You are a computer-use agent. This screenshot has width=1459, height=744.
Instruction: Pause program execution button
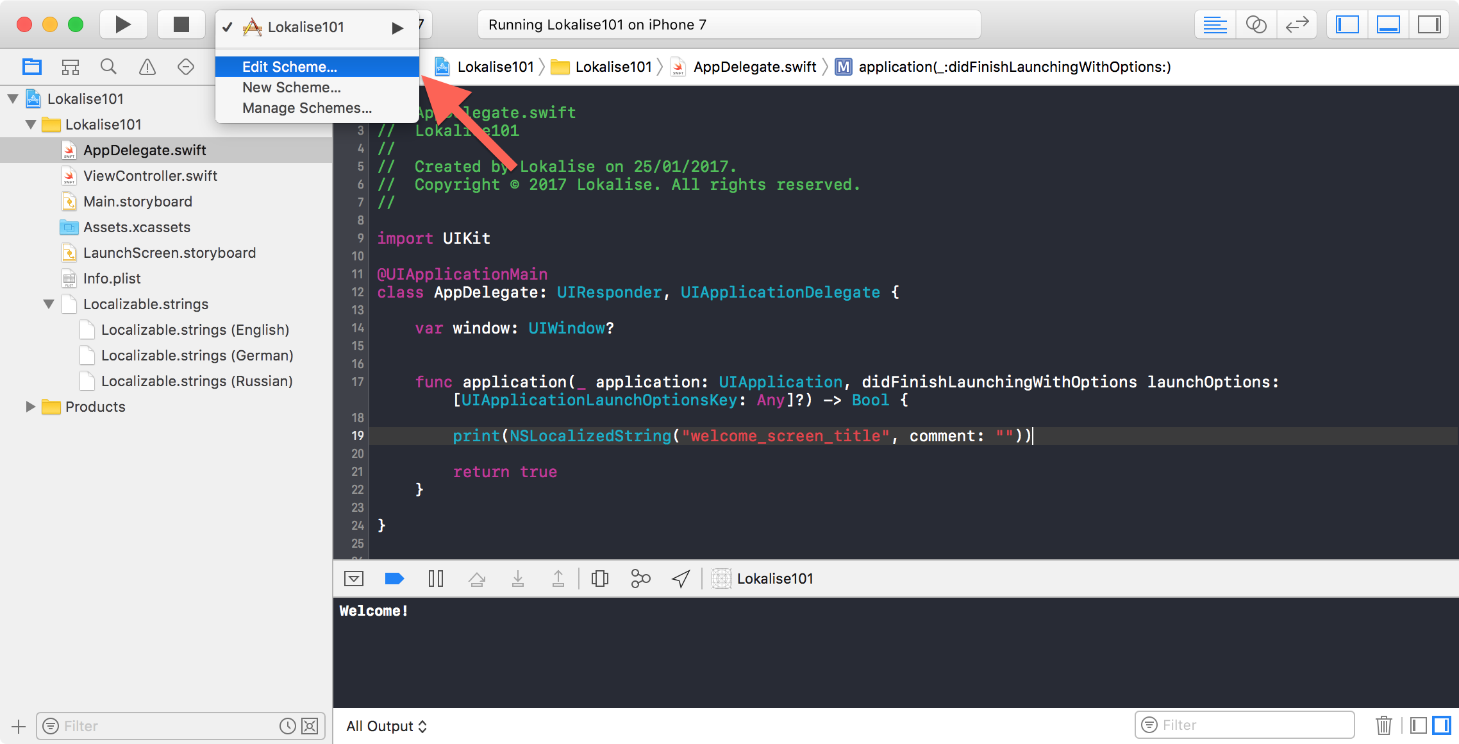(x=436, y=579)
